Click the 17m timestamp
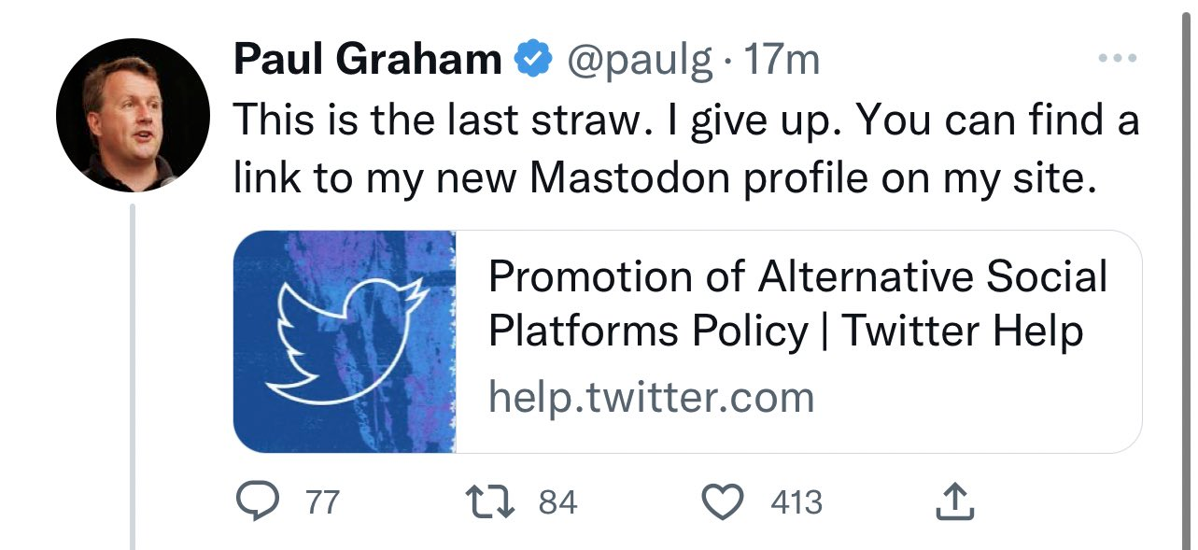Viewport: 1198px width, 550px height. click(x=782, y=61)
